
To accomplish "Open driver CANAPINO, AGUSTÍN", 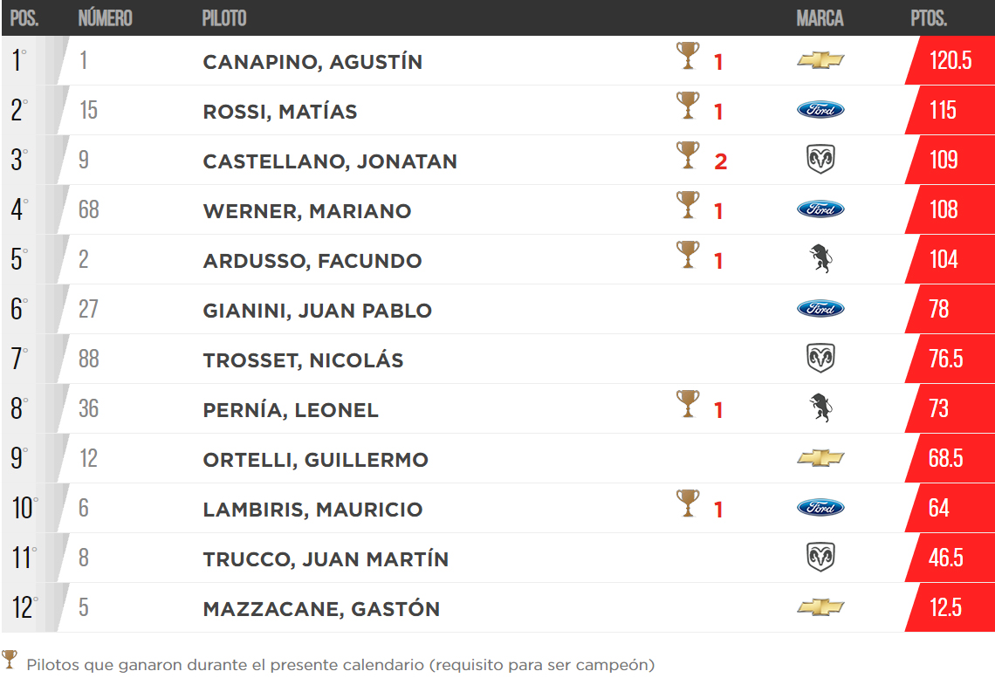I will 312,62.
